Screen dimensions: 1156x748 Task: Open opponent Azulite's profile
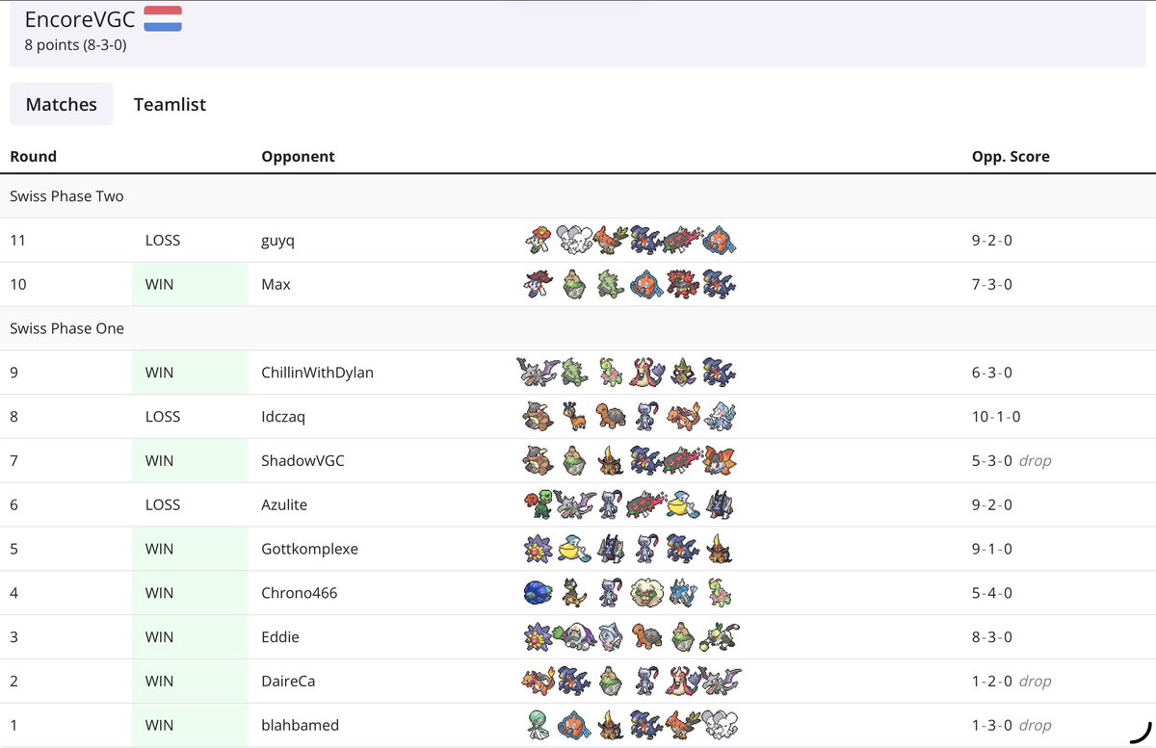click(285, 504)
